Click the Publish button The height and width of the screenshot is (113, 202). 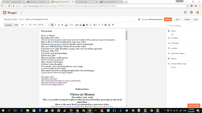(168, 19)
